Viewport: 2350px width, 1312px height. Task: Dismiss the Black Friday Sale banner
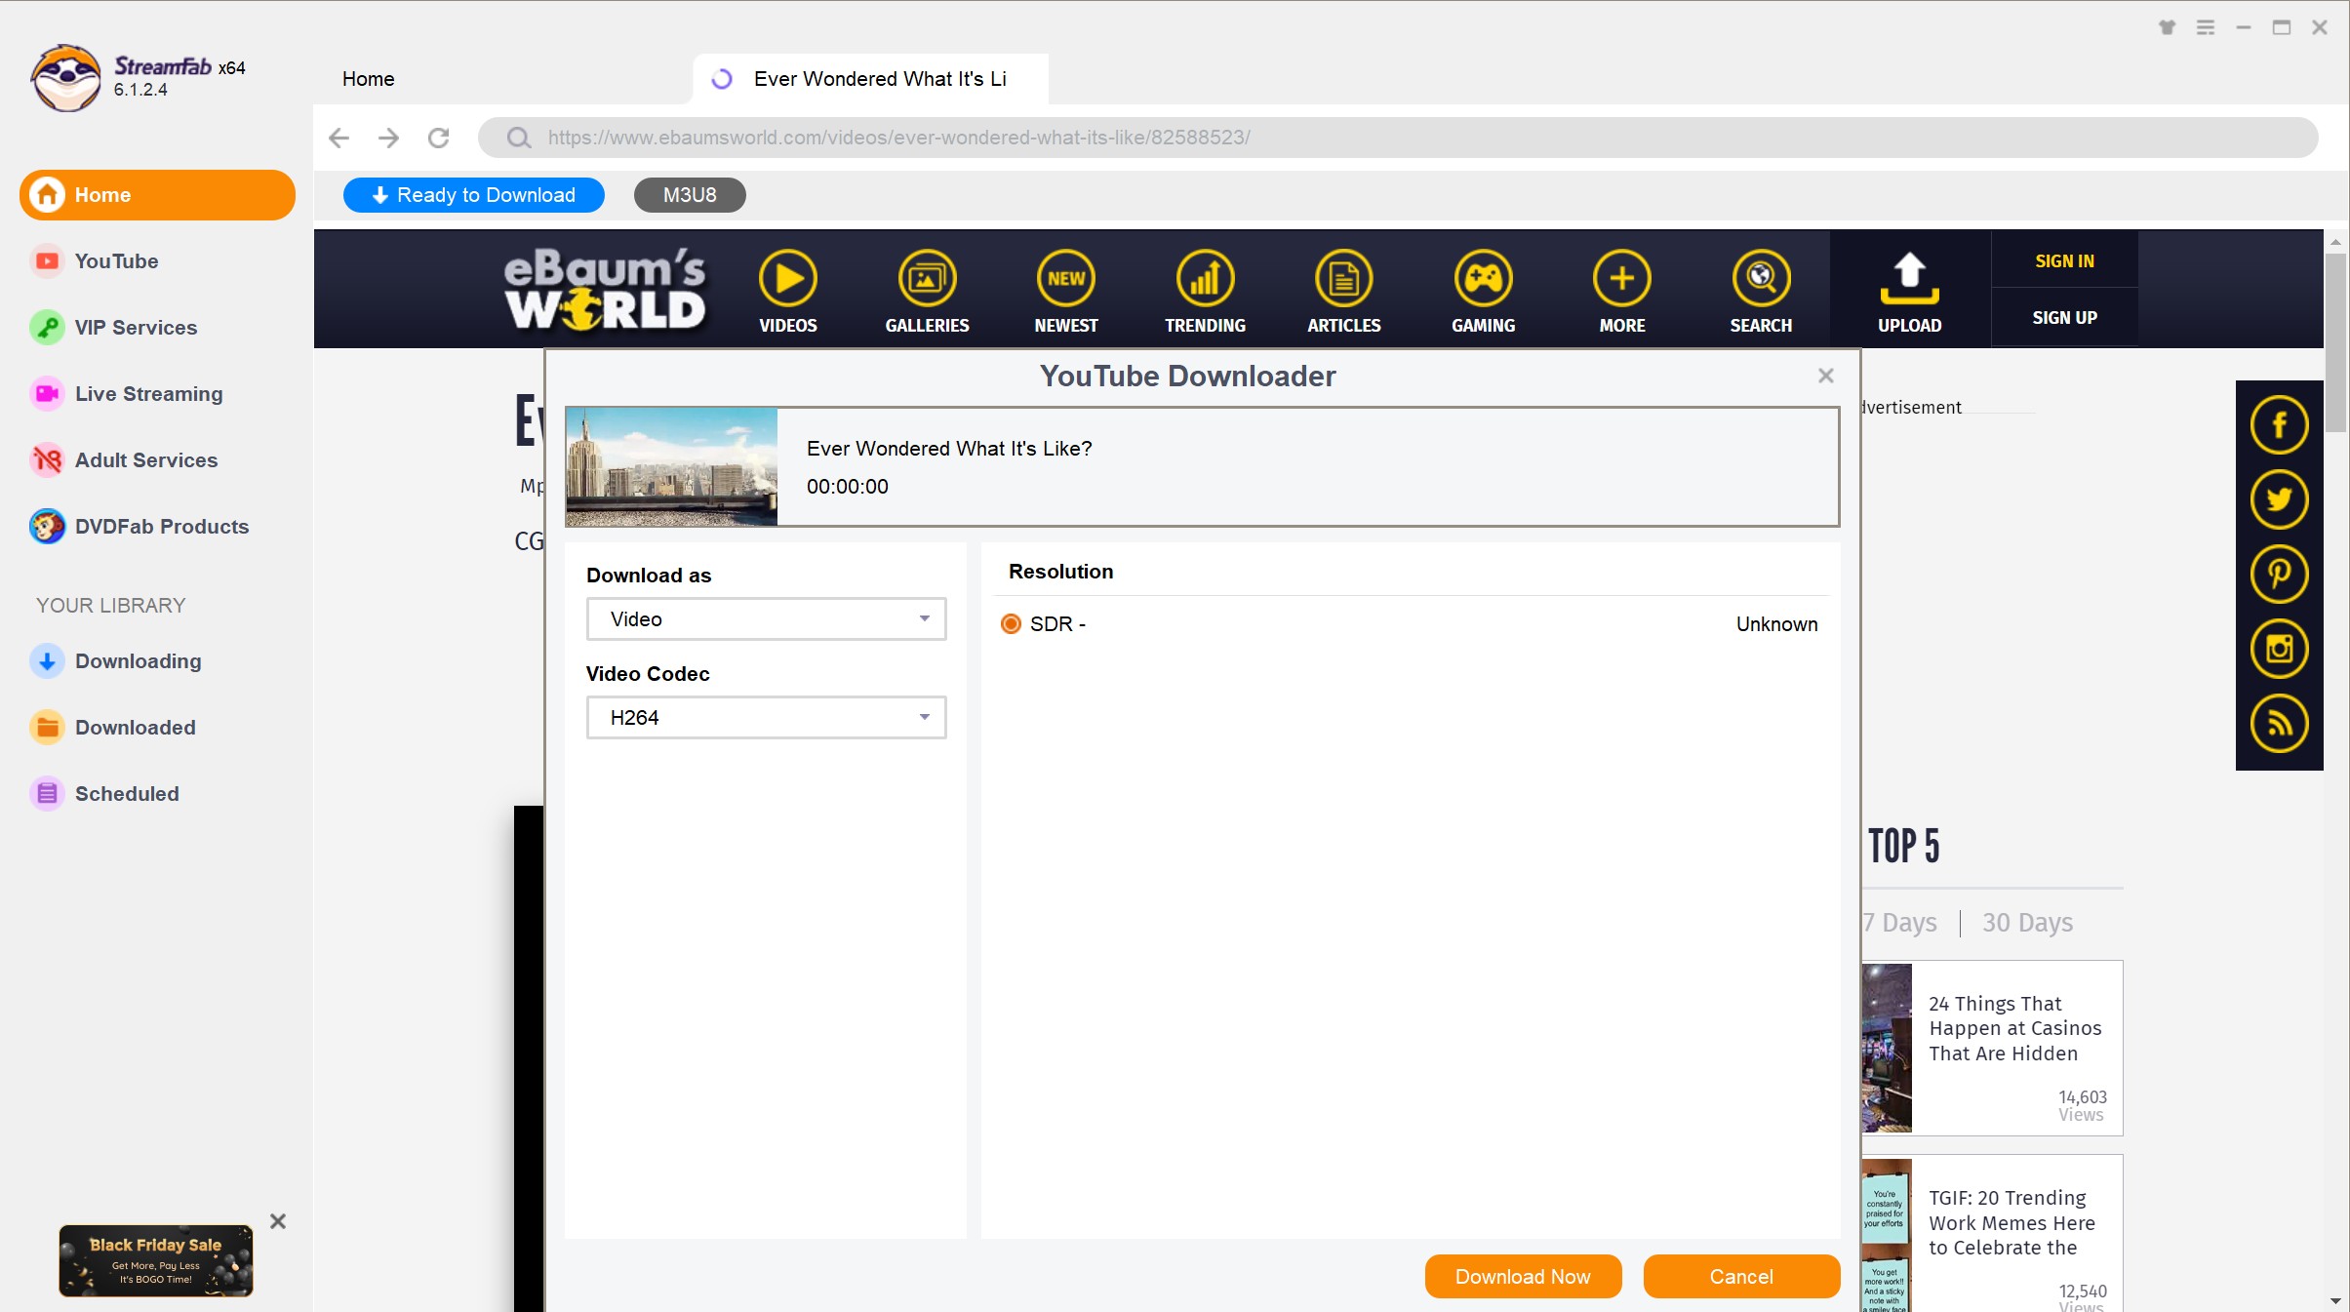278,1221
